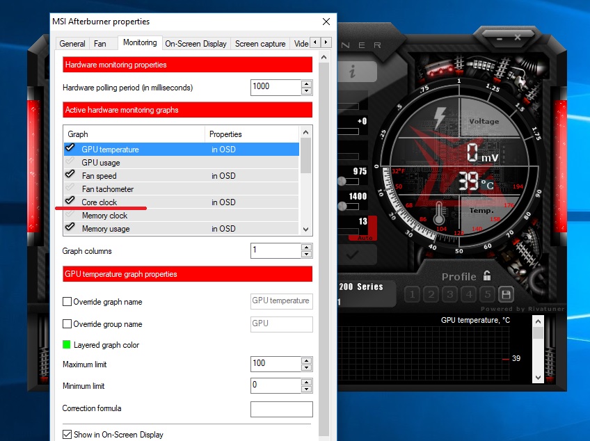Toggle the Memory usage graph checkmark

(x=70, y=227)
